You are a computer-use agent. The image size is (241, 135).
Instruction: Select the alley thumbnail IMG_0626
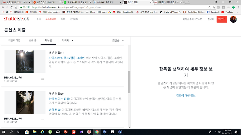coord(25,103)
